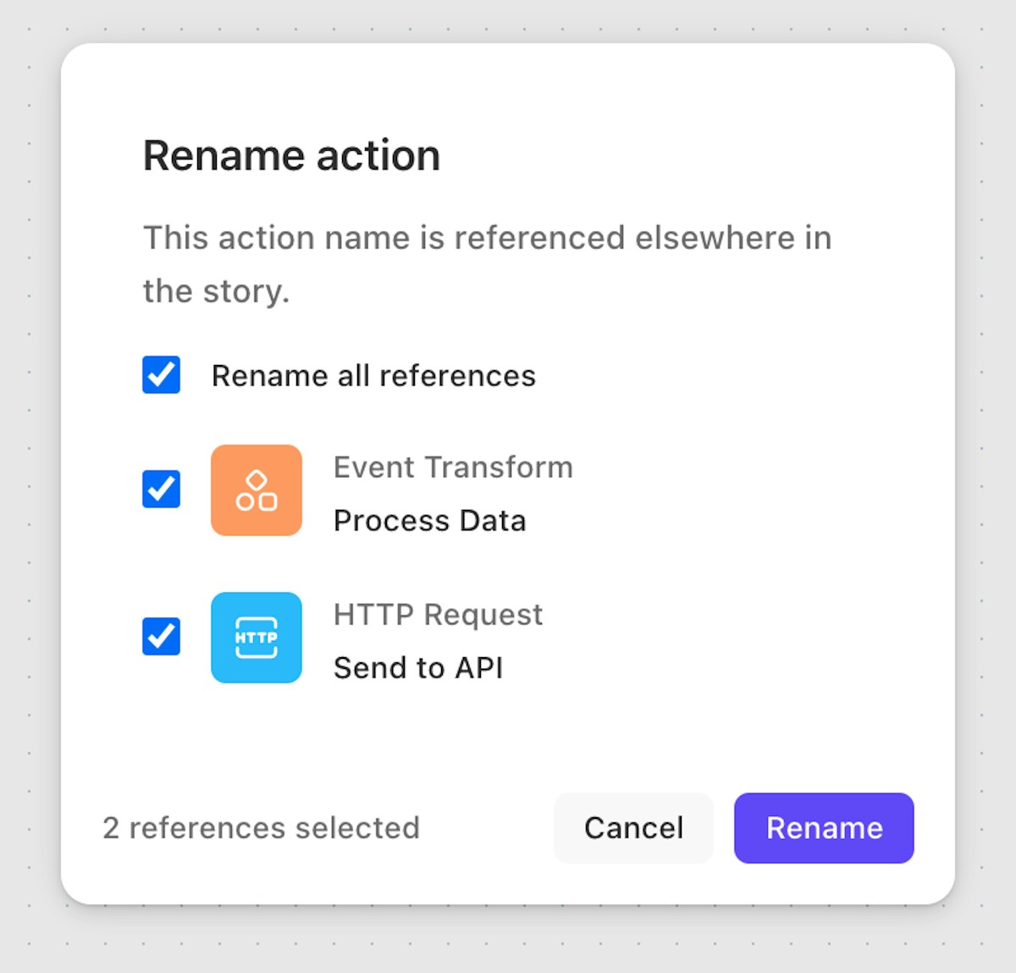
Task: Click the 'Rename action' dialog title
Action: [x=291, y=156]
